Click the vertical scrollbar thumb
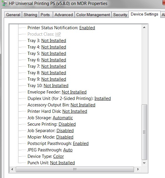The height and width of the screenshot is (178, 165). [x=144, y=132]
